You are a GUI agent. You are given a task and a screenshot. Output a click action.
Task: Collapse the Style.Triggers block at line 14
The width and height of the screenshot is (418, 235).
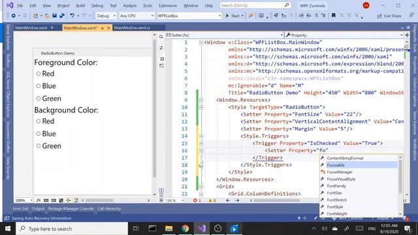(201, 136)
